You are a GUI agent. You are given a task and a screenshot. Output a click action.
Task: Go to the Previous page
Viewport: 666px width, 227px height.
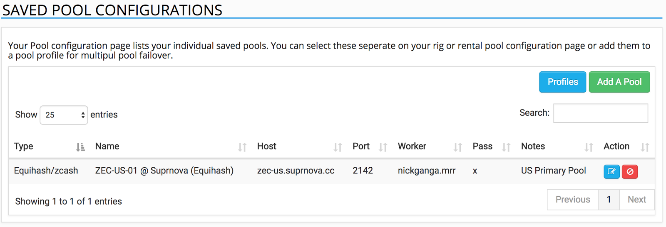coord(573,200)
